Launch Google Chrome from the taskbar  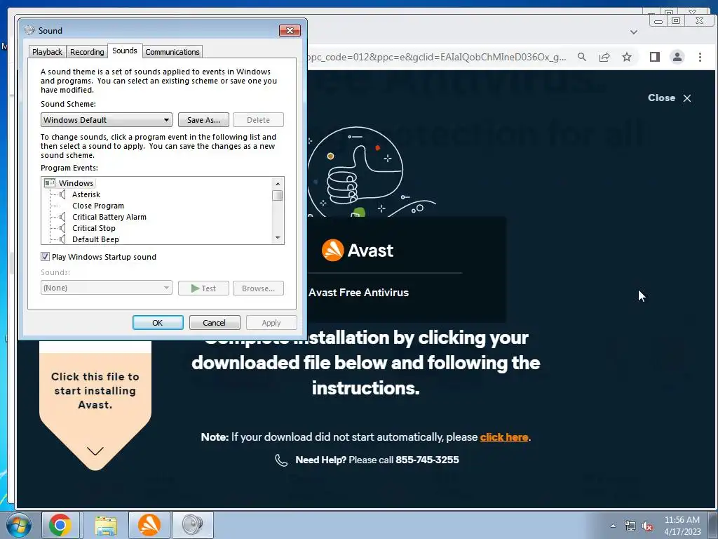(60, 525)
